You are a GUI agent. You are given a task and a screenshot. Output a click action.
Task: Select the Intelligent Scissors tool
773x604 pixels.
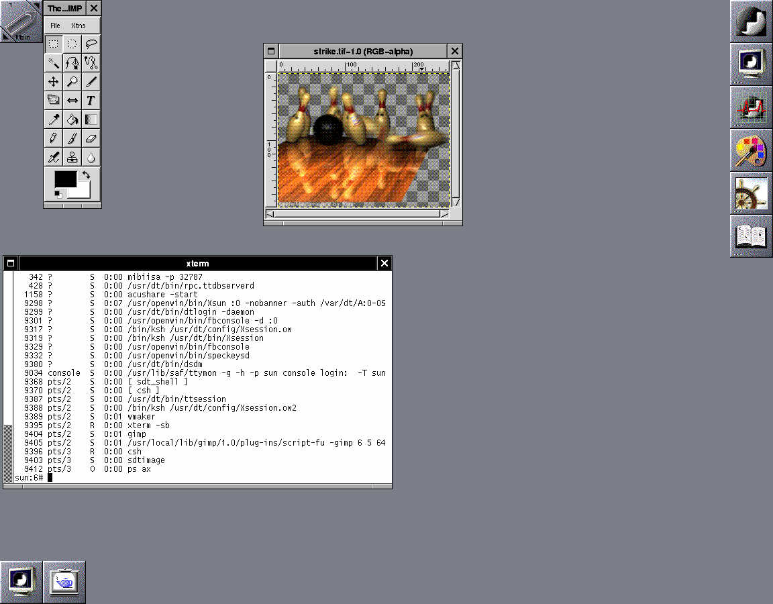[x=91, y=63]
